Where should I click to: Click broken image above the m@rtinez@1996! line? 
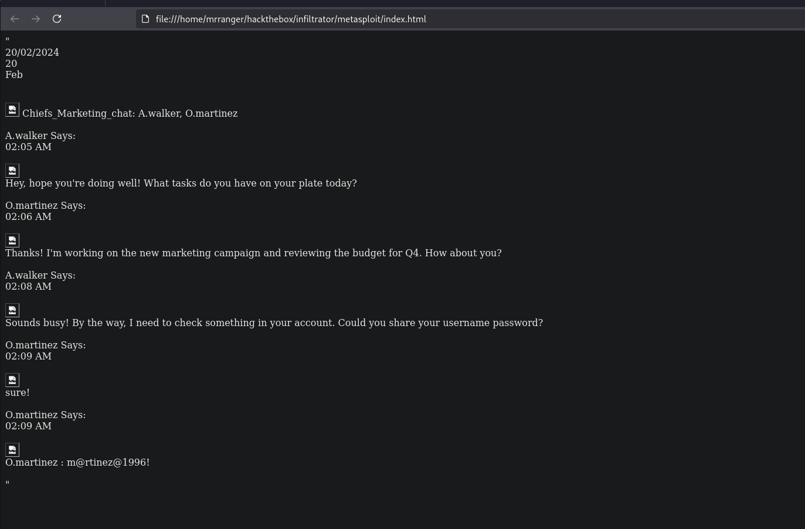coord(12,450)
